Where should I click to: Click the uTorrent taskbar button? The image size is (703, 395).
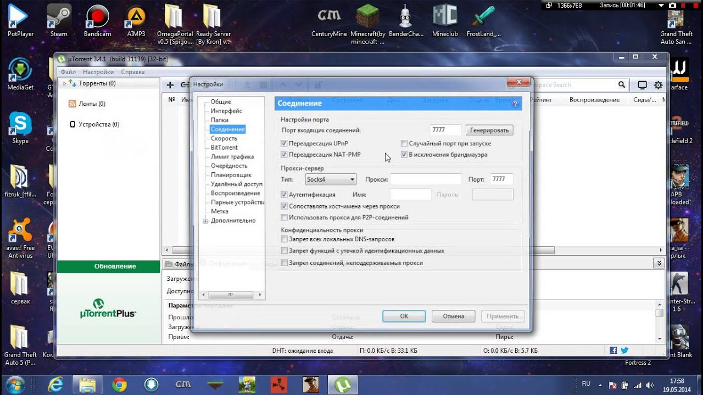[x=344, y=384]
